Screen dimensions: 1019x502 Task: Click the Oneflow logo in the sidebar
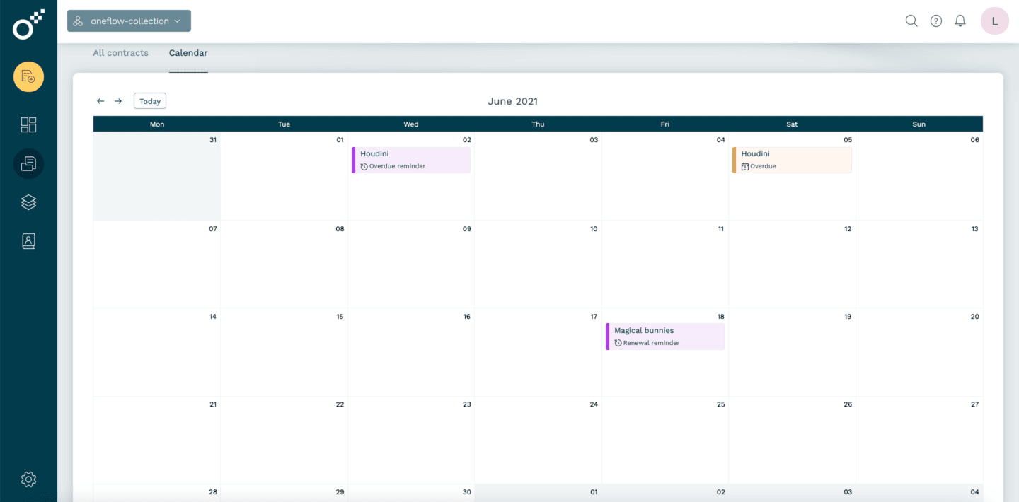28,25
